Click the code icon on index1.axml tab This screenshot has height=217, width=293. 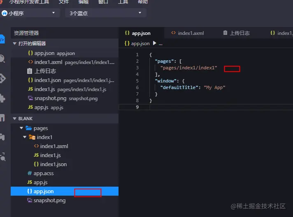click(x=173, y=33)
